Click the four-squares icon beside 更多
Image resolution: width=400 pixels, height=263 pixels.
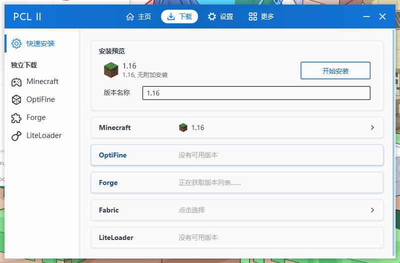click(253, 16)
